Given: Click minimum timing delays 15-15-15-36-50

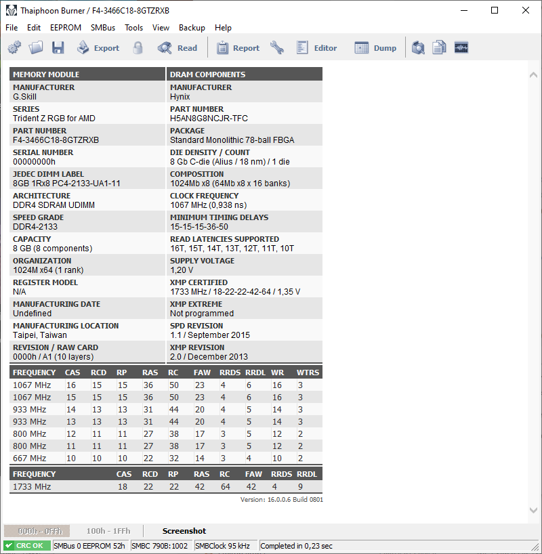Looking at the screenshot, I should pos(199,227).
